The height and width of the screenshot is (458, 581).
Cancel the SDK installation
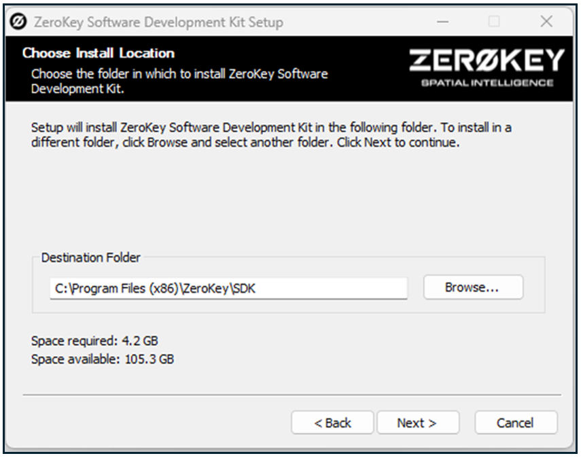515,423
